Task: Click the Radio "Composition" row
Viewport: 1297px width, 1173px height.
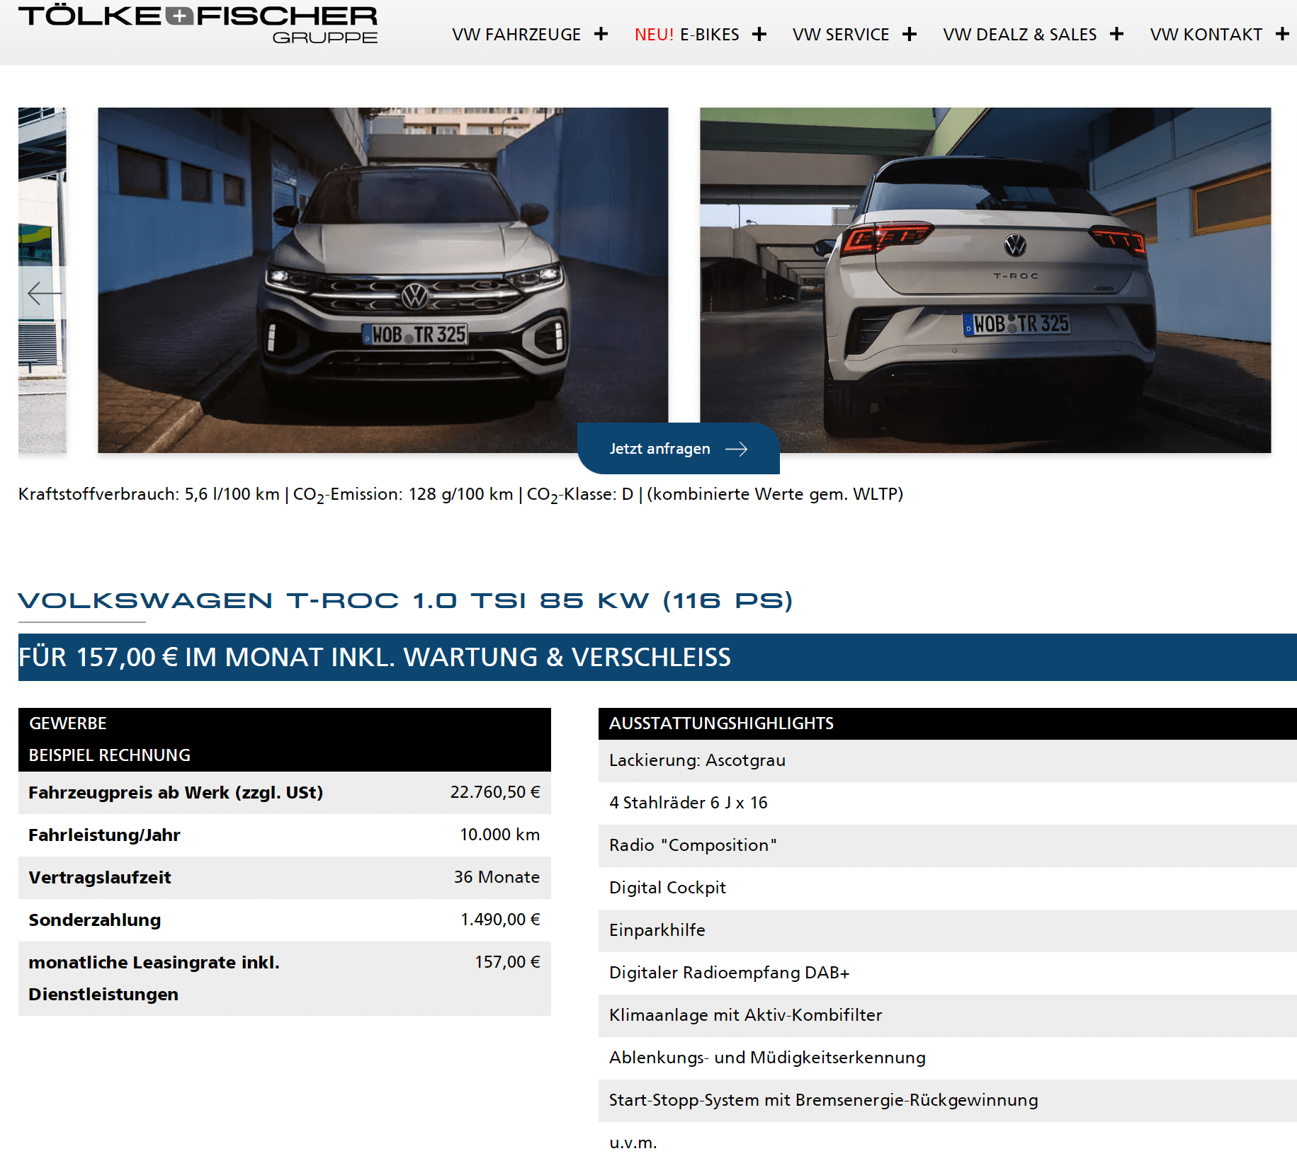Action: pyautogui.click(x=948, y=846)
